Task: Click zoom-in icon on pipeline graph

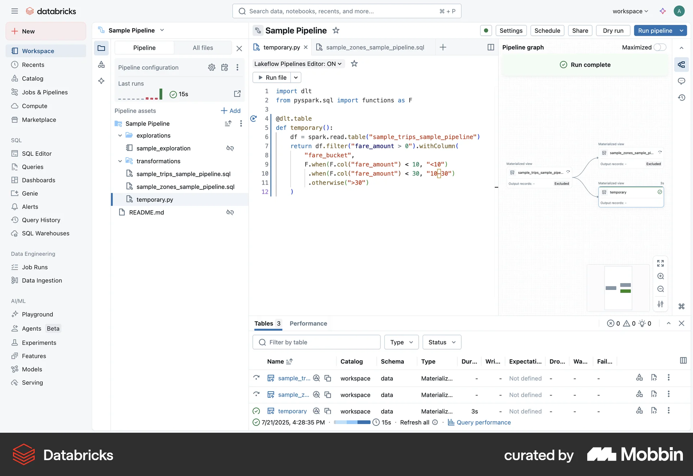Action: click(661, 276)
